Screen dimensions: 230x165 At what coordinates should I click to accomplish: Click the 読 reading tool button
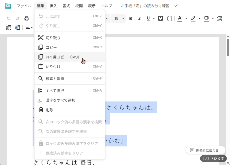pyautogui.click(x=8, y=27)
